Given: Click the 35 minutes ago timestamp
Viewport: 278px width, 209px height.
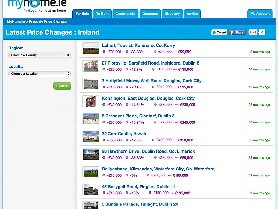Looking at the screenshot, I should pos(259,140).
